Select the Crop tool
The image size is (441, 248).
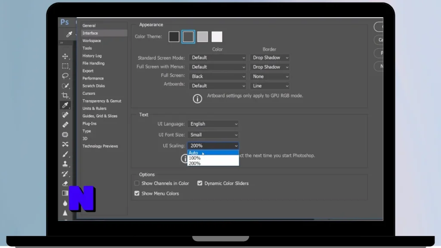click(65, 95)
